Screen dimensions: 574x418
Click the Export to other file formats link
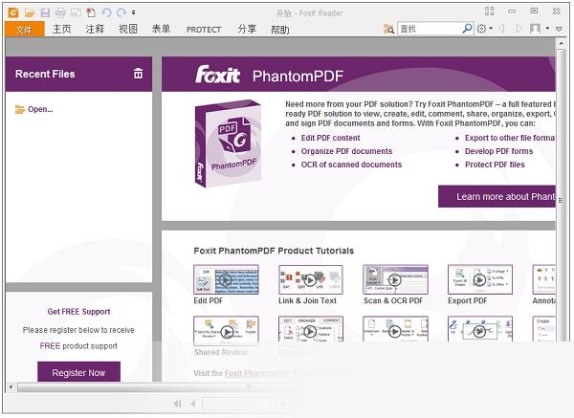(x=510, y=138)
